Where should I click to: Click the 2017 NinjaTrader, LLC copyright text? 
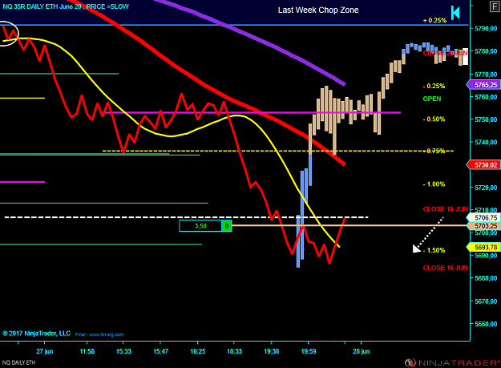(x=36, y=334)
